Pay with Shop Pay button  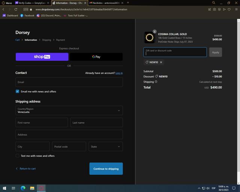(x=42, y=57)
